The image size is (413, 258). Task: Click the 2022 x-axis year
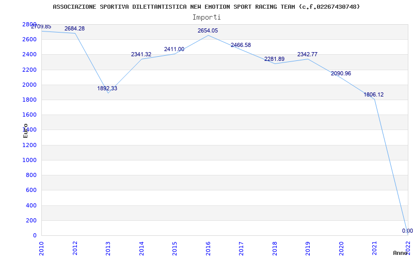point(408,248)
